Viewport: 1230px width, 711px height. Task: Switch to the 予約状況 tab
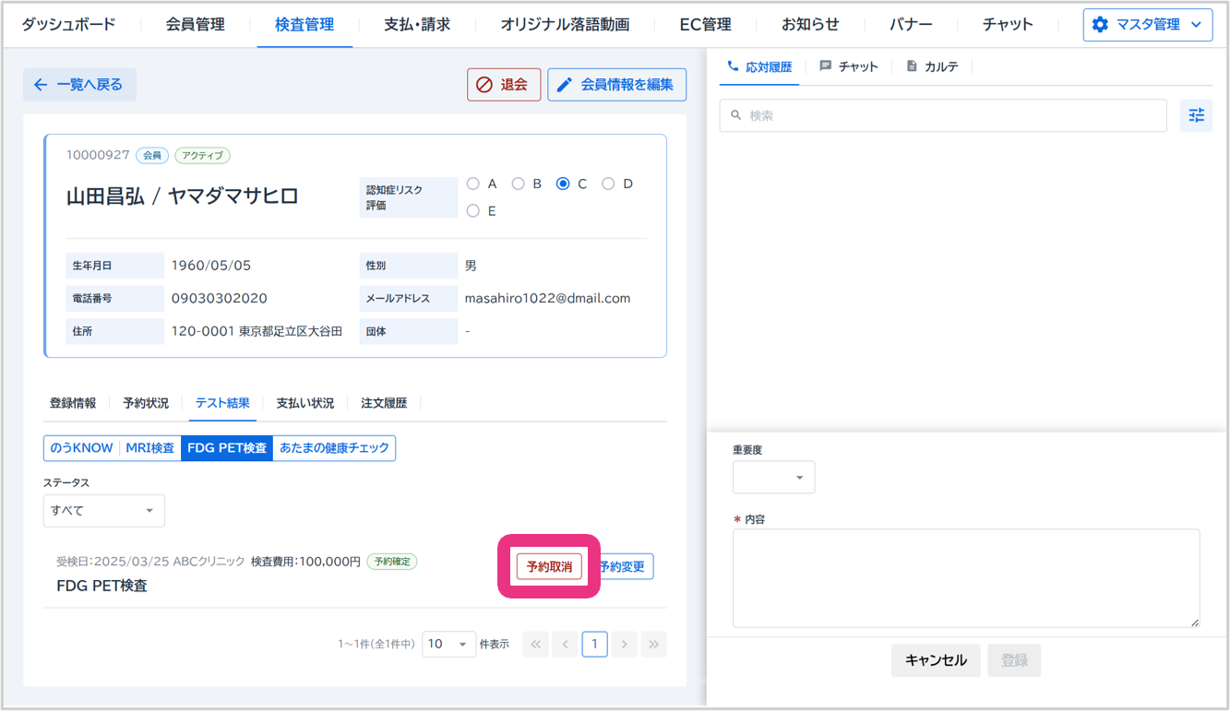pos(146,403)
